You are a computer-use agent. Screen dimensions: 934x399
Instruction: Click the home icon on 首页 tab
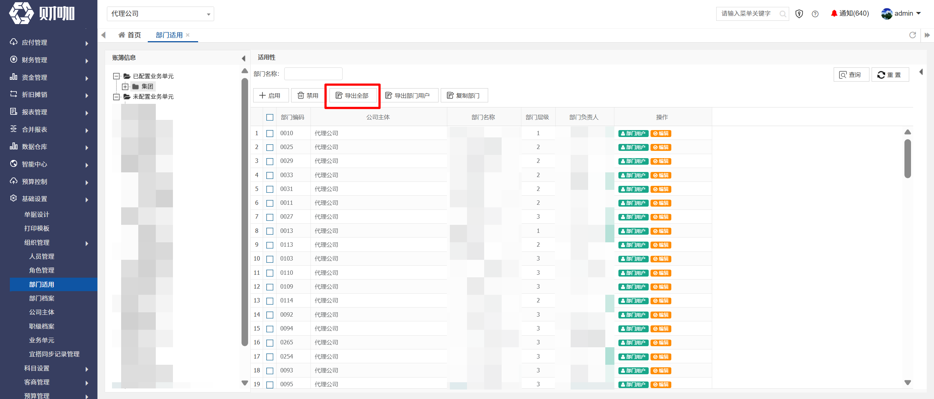click(x=122, y=35)
